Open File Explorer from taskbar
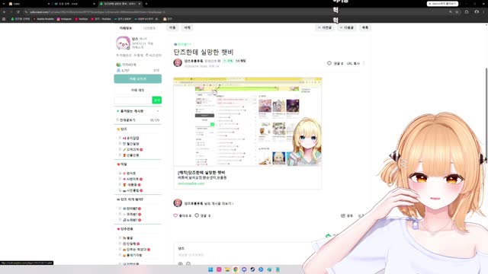Viewport: 488px width, 274px height. 227,269
